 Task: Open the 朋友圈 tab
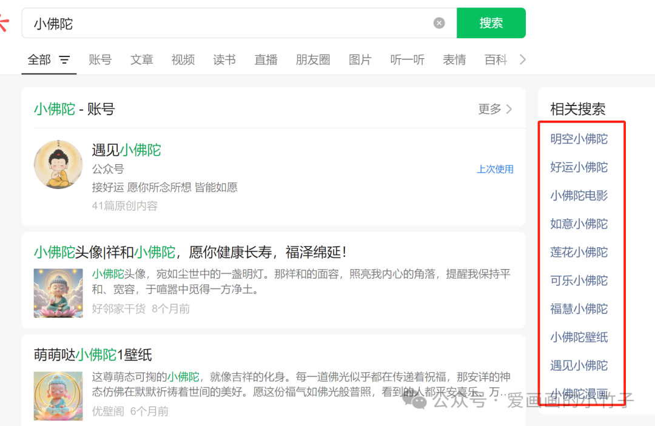[313, 59]
